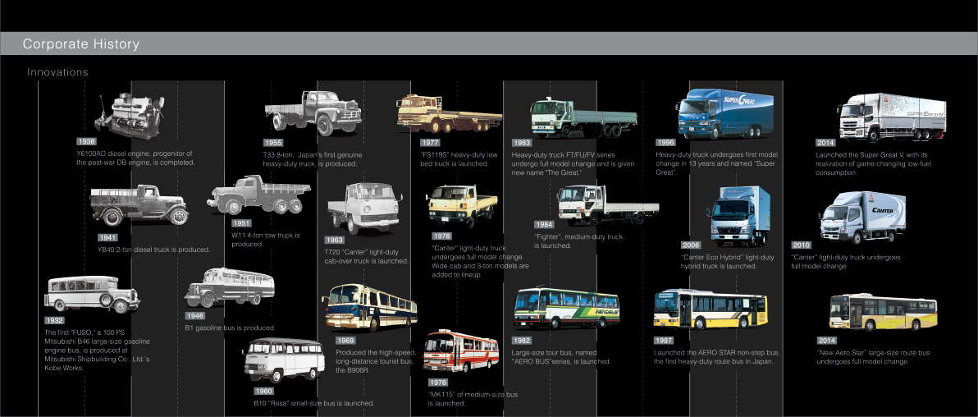Select the 1955 year label
This screenshot has width=978, height=417.
pyautogui.click(x=272, y=142)
